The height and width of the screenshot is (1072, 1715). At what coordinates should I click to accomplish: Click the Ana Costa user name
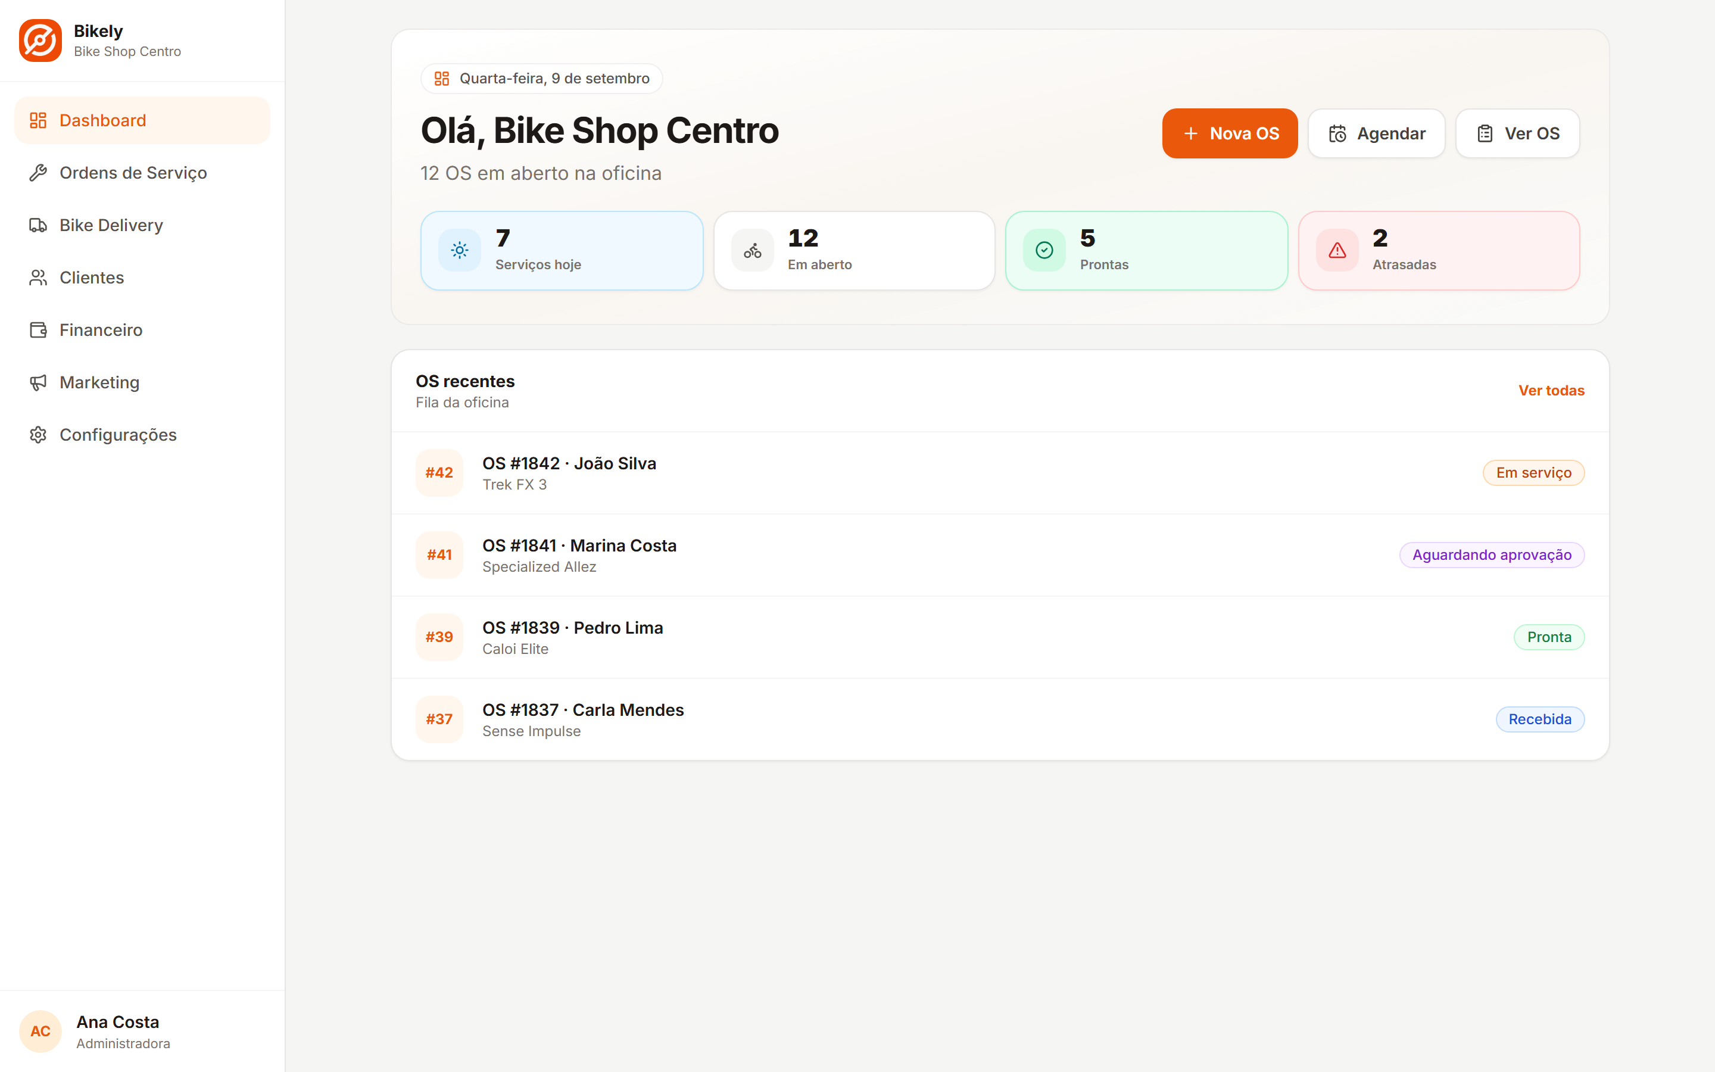(118, 1021)
